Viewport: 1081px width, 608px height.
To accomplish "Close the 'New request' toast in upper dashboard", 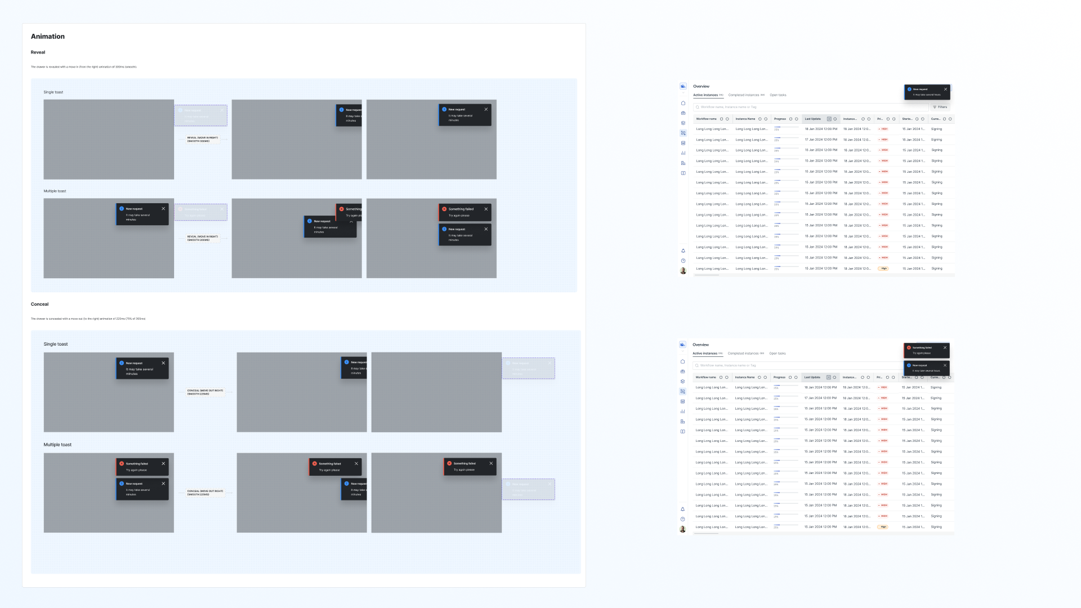I will coord(945,89).
